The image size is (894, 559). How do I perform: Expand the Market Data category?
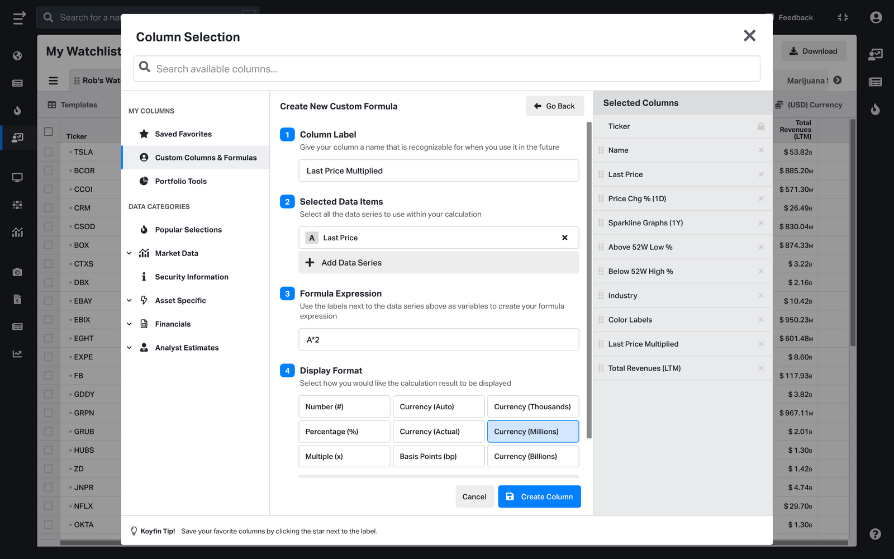129,253
